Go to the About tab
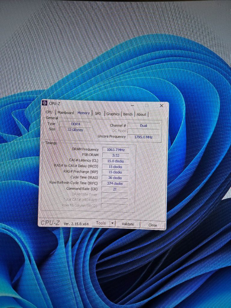231x308 pixels. point(141,114)
